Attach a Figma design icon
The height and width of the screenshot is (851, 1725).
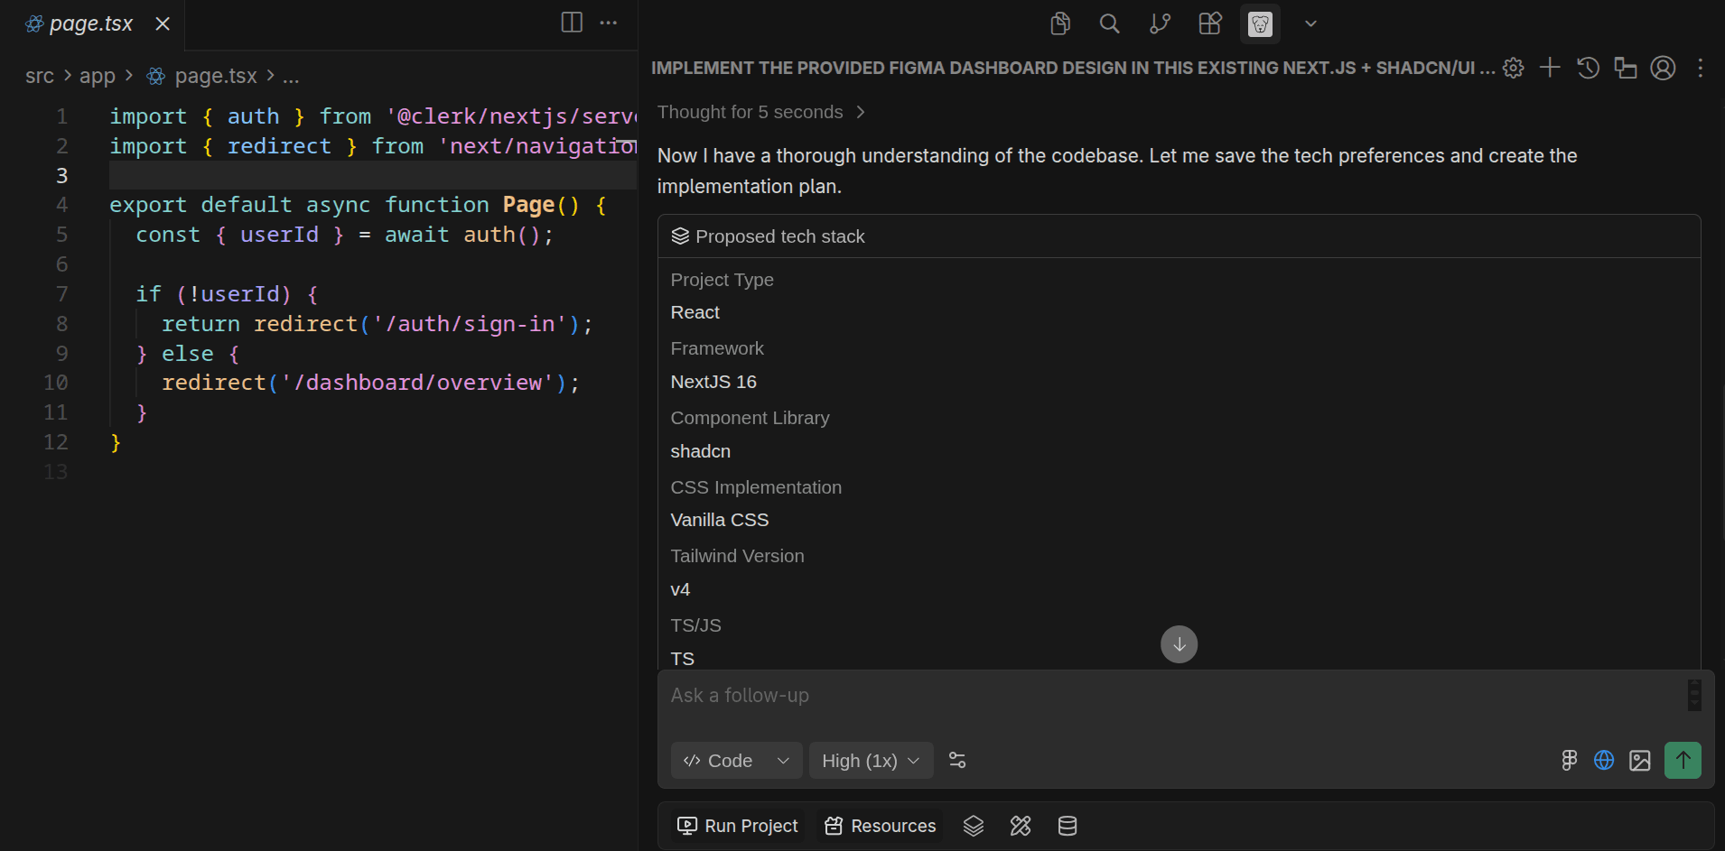[1570, 761]
